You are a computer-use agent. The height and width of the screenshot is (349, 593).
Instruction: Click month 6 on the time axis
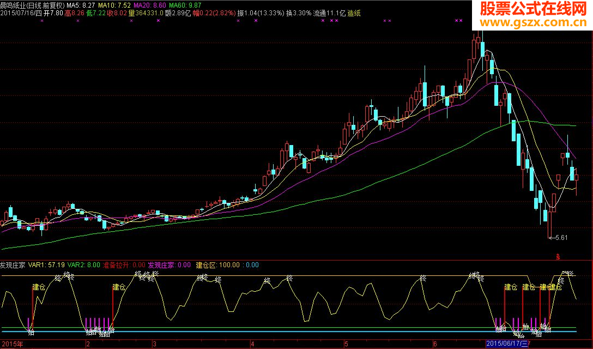435,344
